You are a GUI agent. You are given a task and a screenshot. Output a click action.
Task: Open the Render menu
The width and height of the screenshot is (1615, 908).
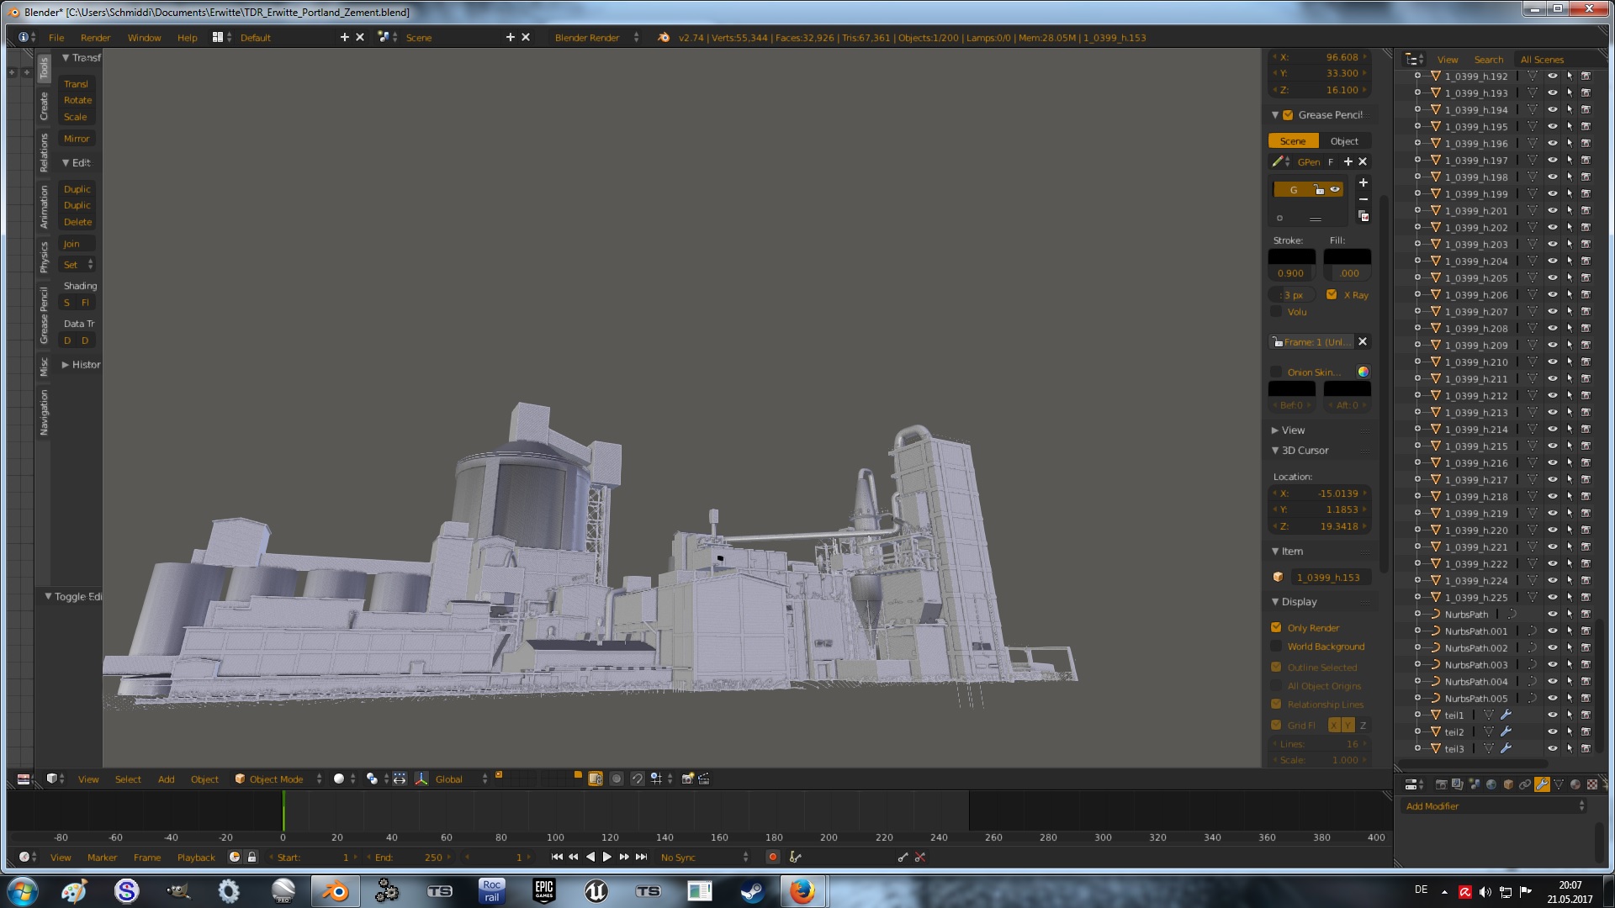coord(95,38)
